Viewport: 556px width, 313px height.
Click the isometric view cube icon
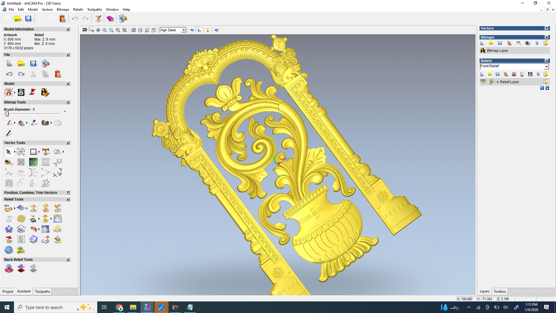[x=133, y=30]
